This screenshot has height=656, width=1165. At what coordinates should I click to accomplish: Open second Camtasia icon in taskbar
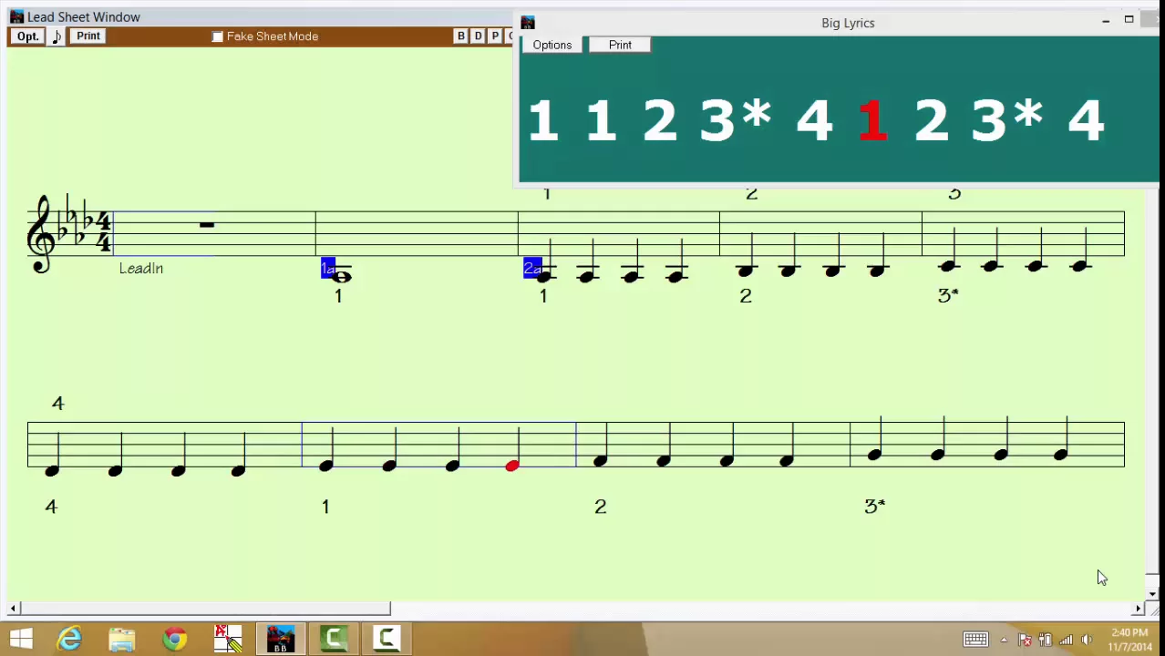coord(387,639)
